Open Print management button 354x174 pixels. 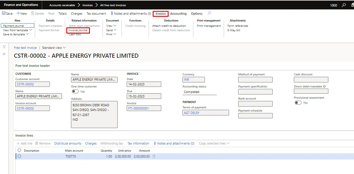click(x=209, y=26)
